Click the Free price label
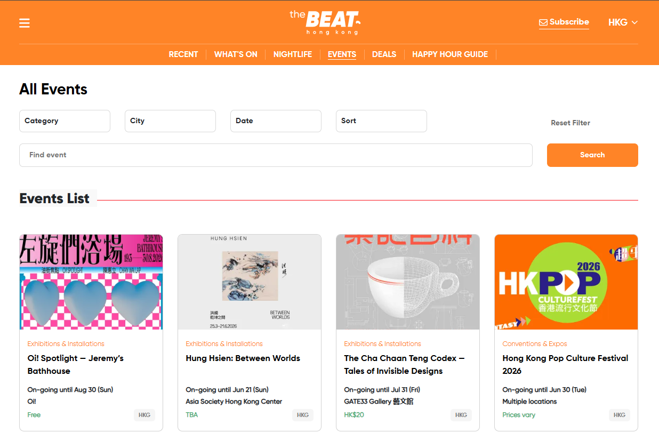Image resolution: width=659 pixels, height=441 pixels. click(34, 415)
